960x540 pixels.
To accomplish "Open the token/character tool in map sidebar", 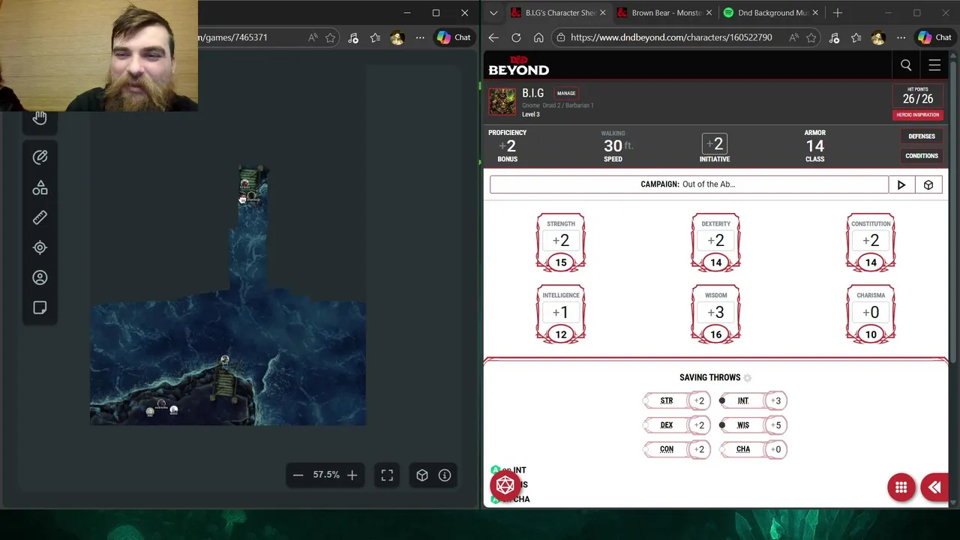I will 40,277.
